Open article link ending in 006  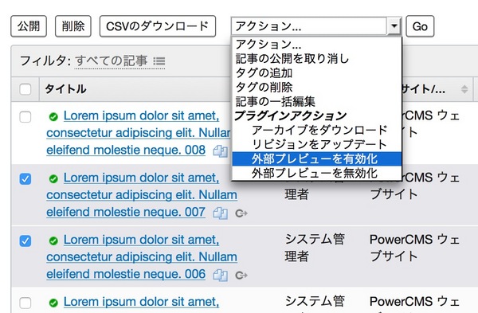[142, 257]
